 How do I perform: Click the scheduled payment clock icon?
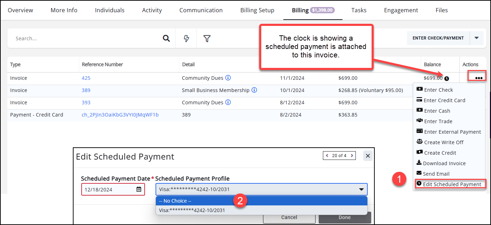447,78
